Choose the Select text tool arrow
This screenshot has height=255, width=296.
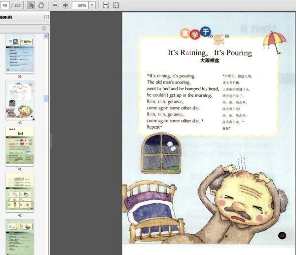pos(31,5)
